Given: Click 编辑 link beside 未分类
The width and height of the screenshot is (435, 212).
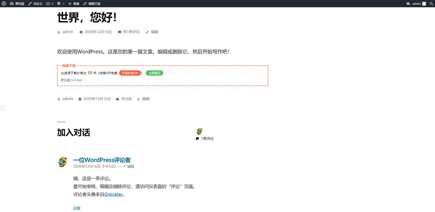Looking at the screenshot, I should coord(146,99).
